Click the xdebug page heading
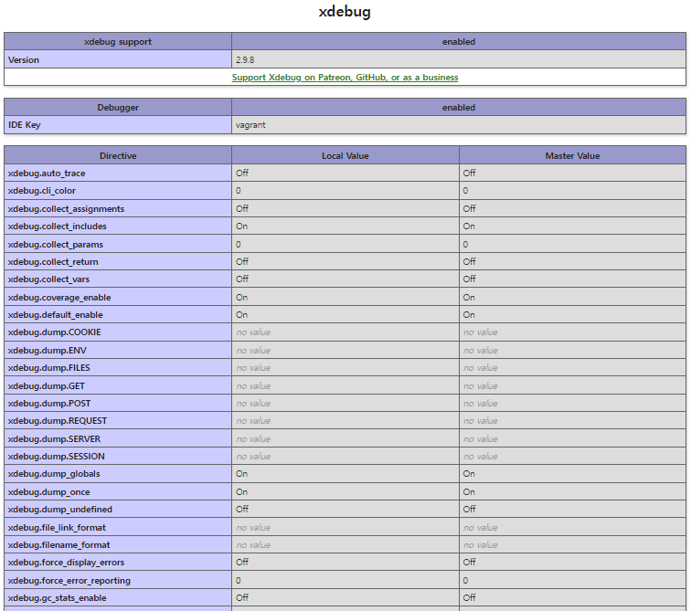Screen dimensions: 691x611 pyautogui.click(x=345, y=12)
